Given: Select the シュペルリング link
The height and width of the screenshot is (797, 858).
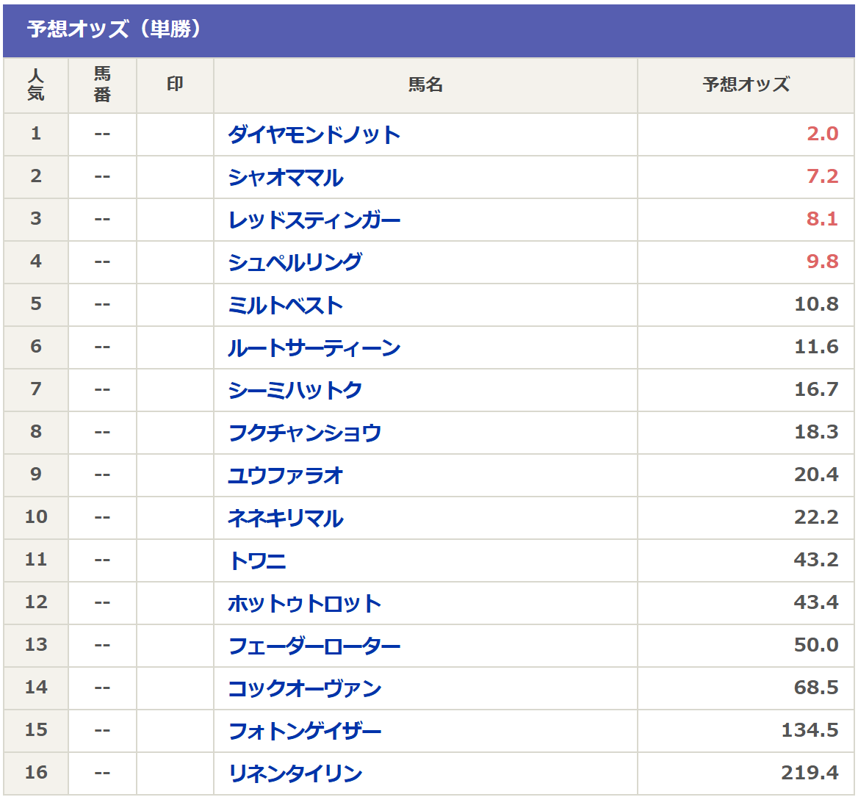Looking at the screenshot, I should coord(295,262).
